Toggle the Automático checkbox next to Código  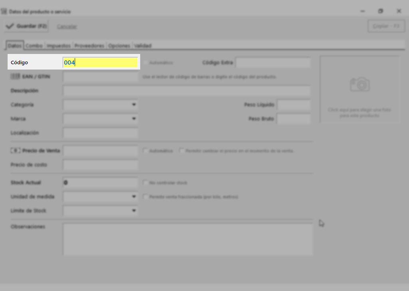pos(145,63)
